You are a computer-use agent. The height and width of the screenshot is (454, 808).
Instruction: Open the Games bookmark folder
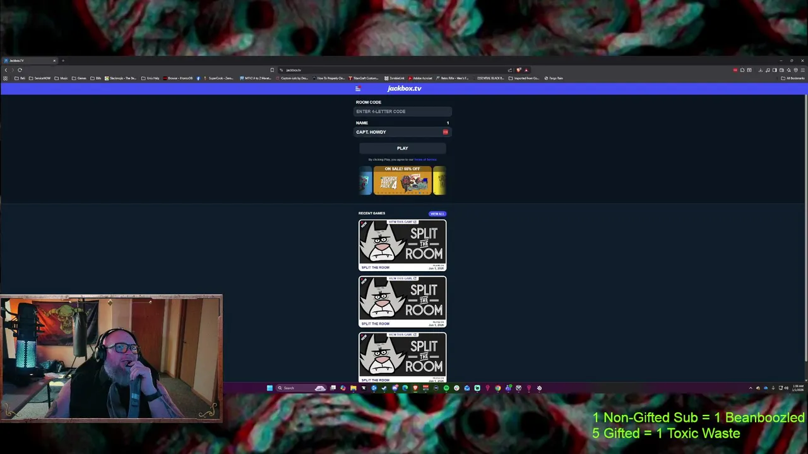click(79, 78)
